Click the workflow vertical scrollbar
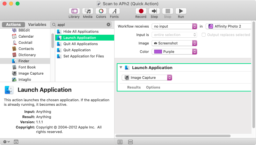Viewport: 256px width, 145px height. click(x=253, y=75)
